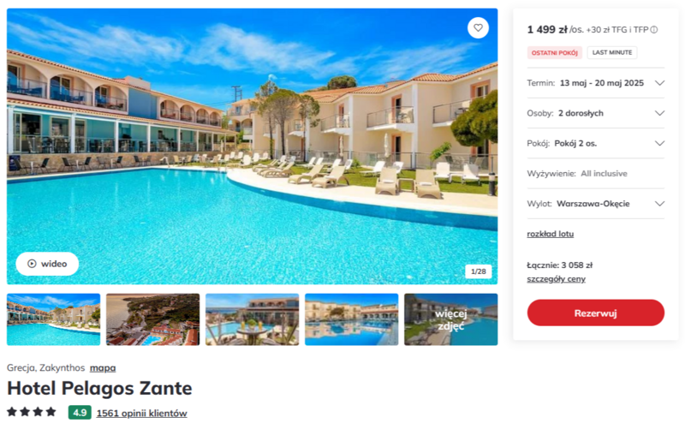This screenshot has width=685, height=423.
Task: Click the 4.9 rating badge
Action: [80, 413]
